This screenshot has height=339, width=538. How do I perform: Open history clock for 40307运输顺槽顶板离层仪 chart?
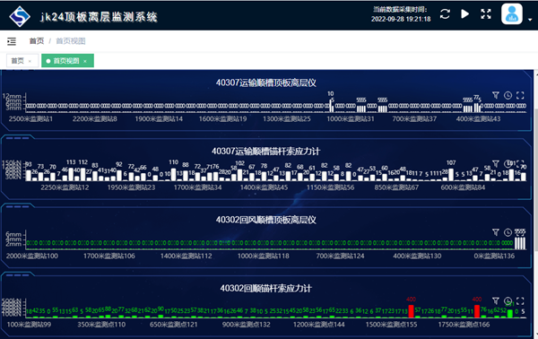point(508,95)
